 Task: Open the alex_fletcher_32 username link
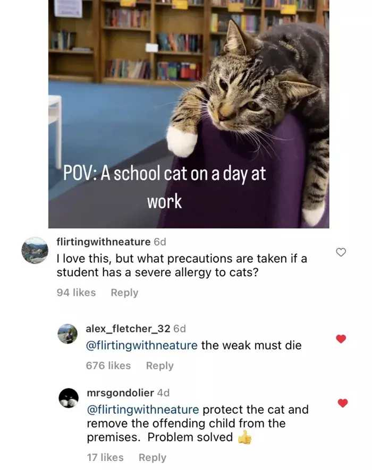[128, 329]
